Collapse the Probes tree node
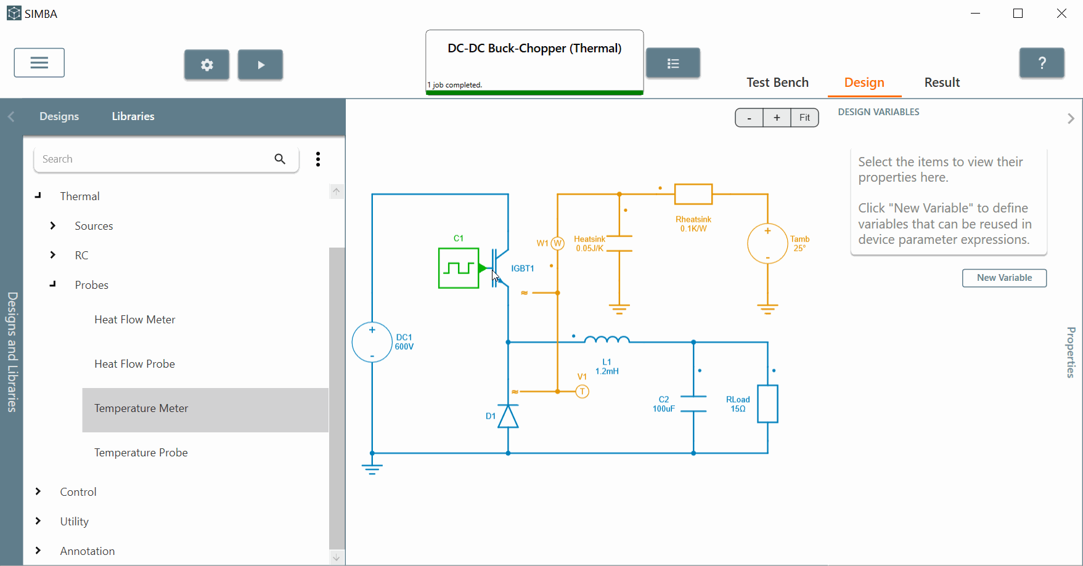 coord(53,285)
